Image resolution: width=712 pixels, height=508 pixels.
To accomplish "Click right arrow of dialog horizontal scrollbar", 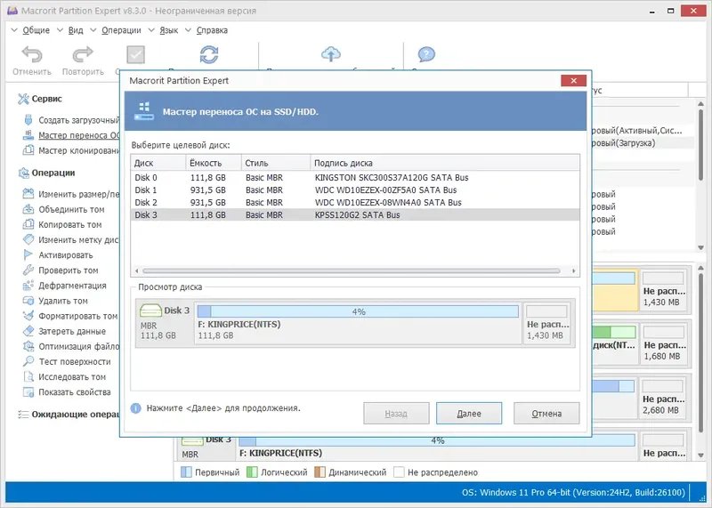I will pos(574,271).
